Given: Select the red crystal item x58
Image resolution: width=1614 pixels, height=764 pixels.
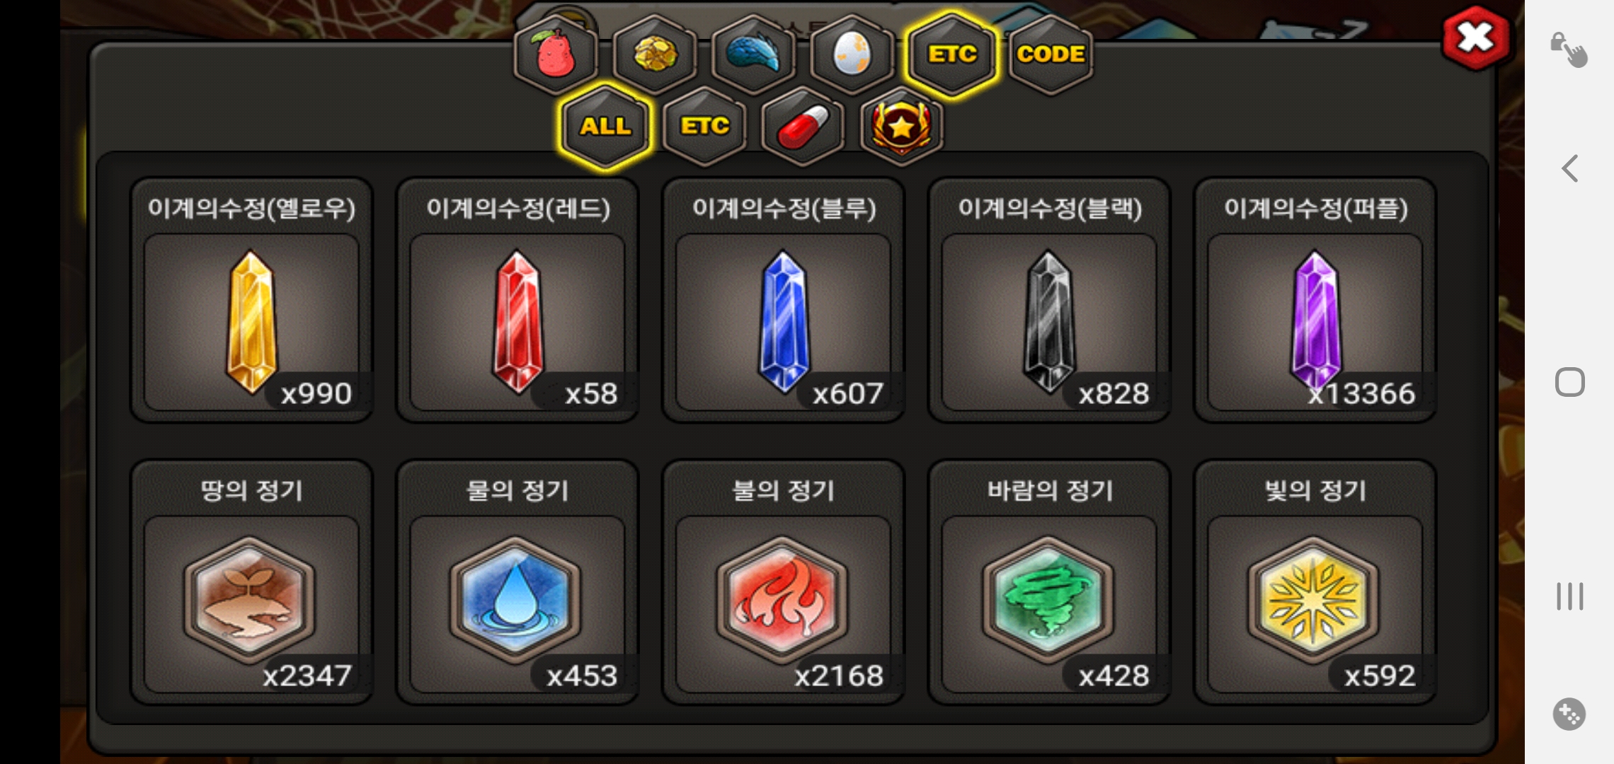Looking at the screenshot, I should pyautogui.click(x=517, y=300).
